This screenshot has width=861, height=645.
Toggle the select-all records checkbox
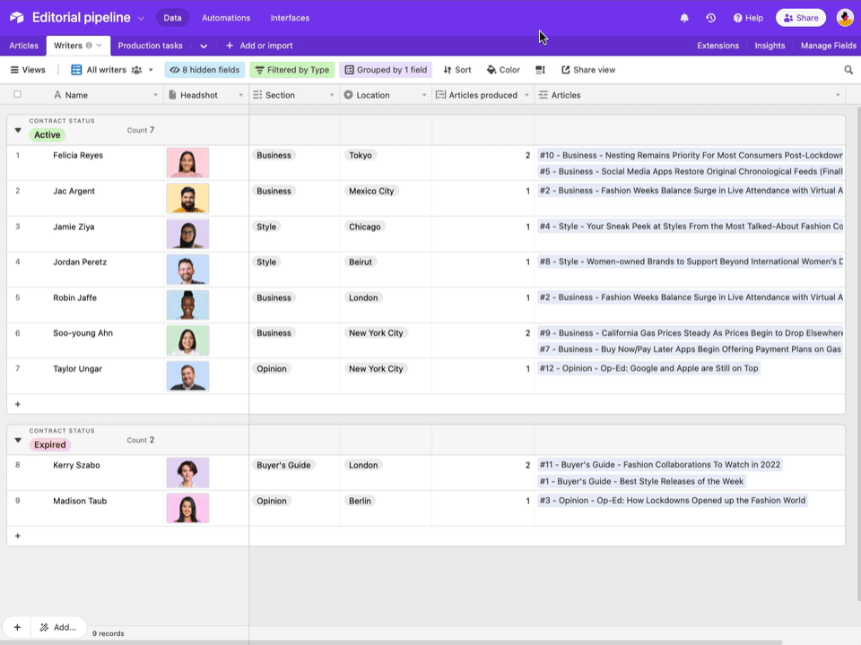(16, 94)
